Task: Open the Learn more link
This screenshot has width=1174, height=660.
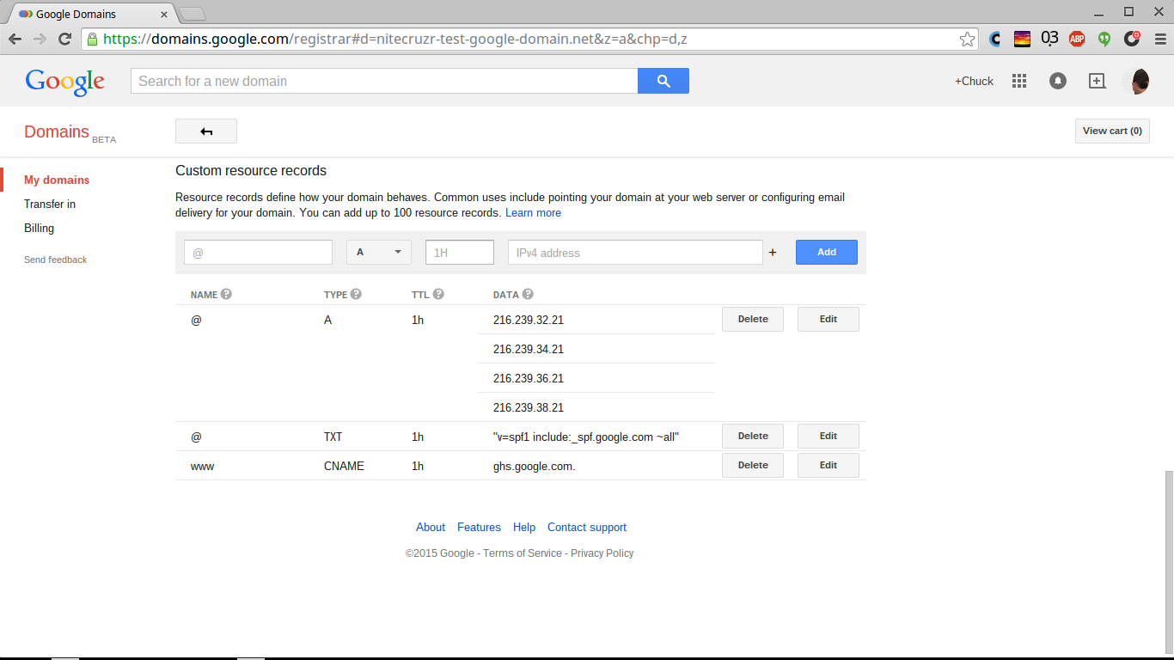Action: tap(533, 213)
